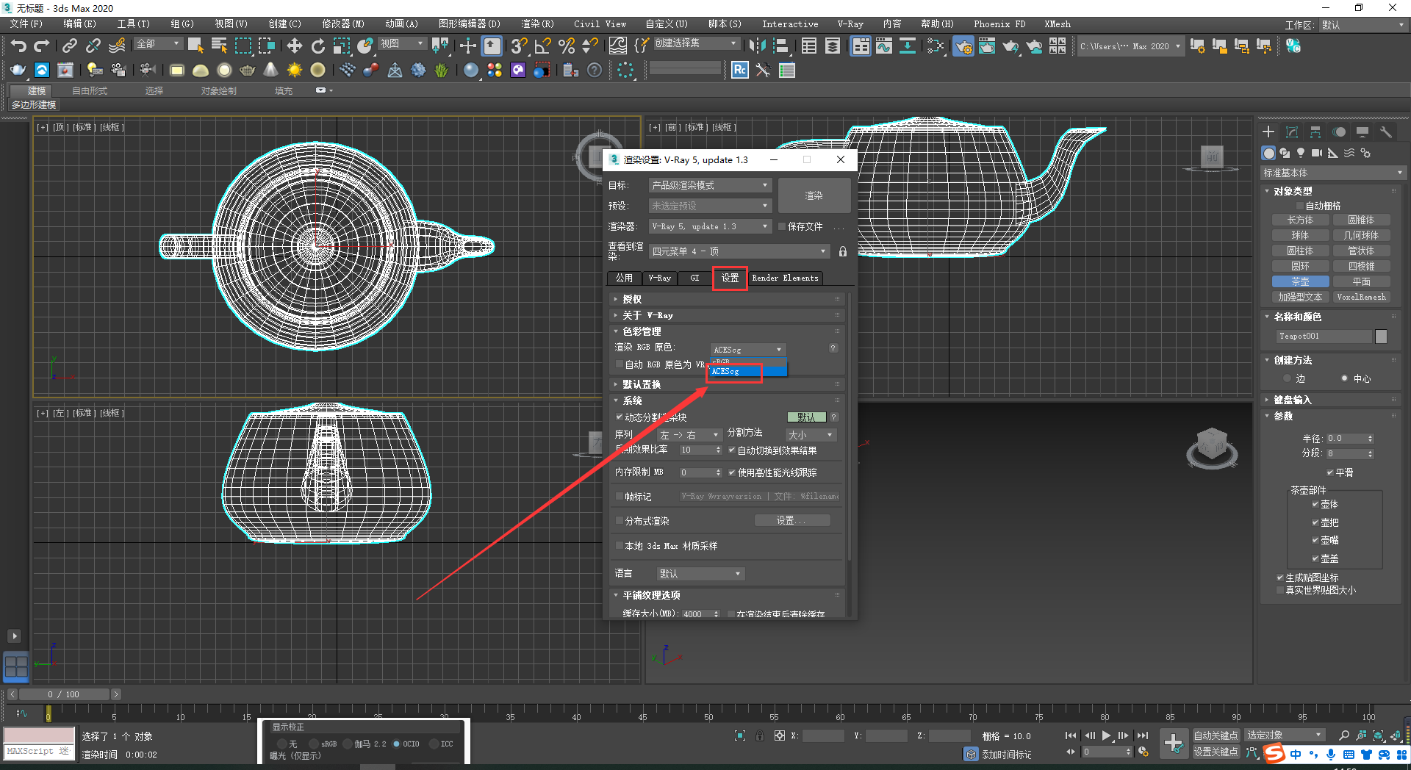Click the 渲染 button in render setup
The image size is (1411, 770).
click(814, 195)
